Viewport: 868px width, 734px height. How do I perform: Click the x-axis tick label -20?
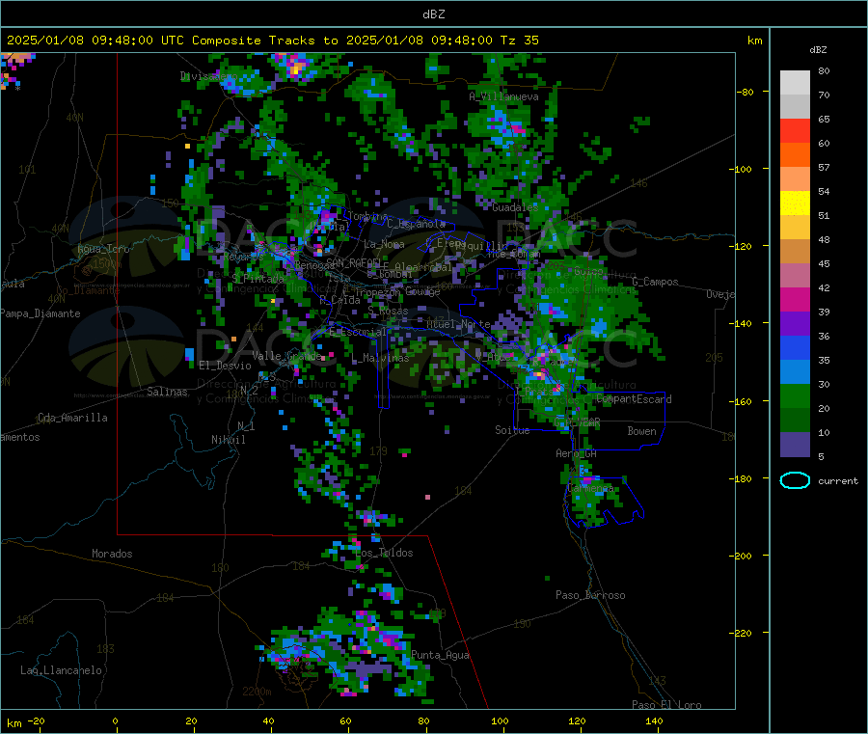click(36, 720)
